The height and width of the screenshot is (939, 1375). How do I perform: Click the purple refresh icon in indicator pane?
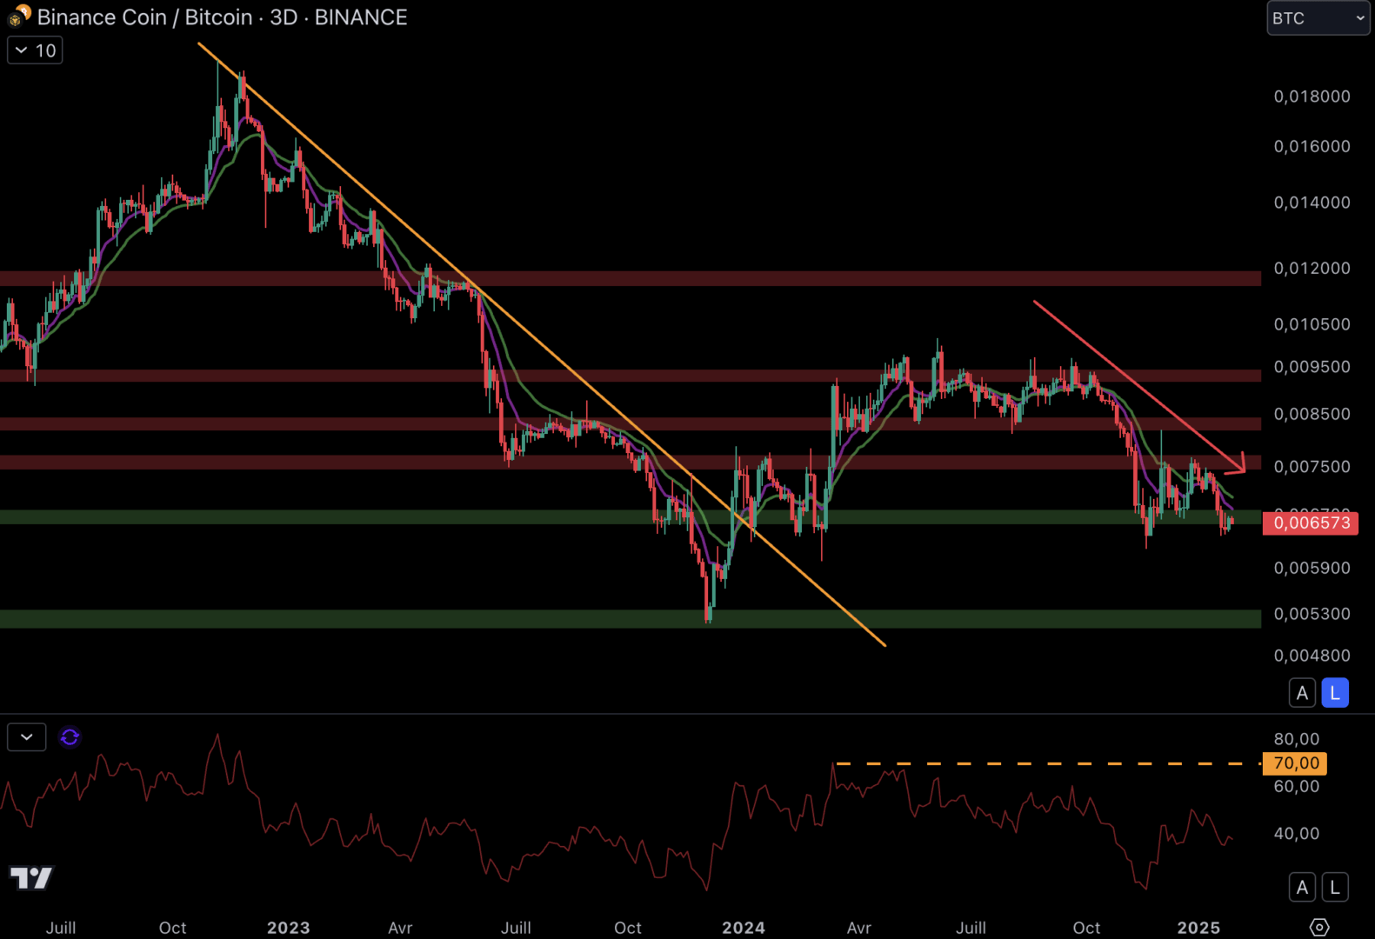click(x=70, y=737)
